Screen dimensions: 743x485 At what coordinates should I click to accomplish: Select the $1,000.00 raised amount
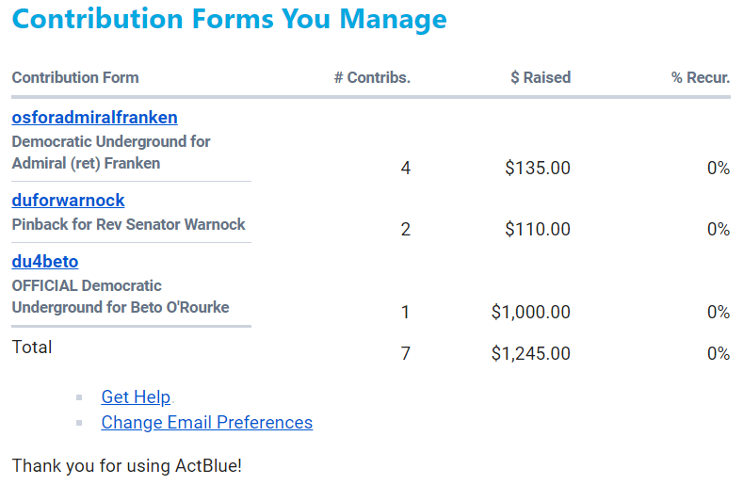coord(530,313)
